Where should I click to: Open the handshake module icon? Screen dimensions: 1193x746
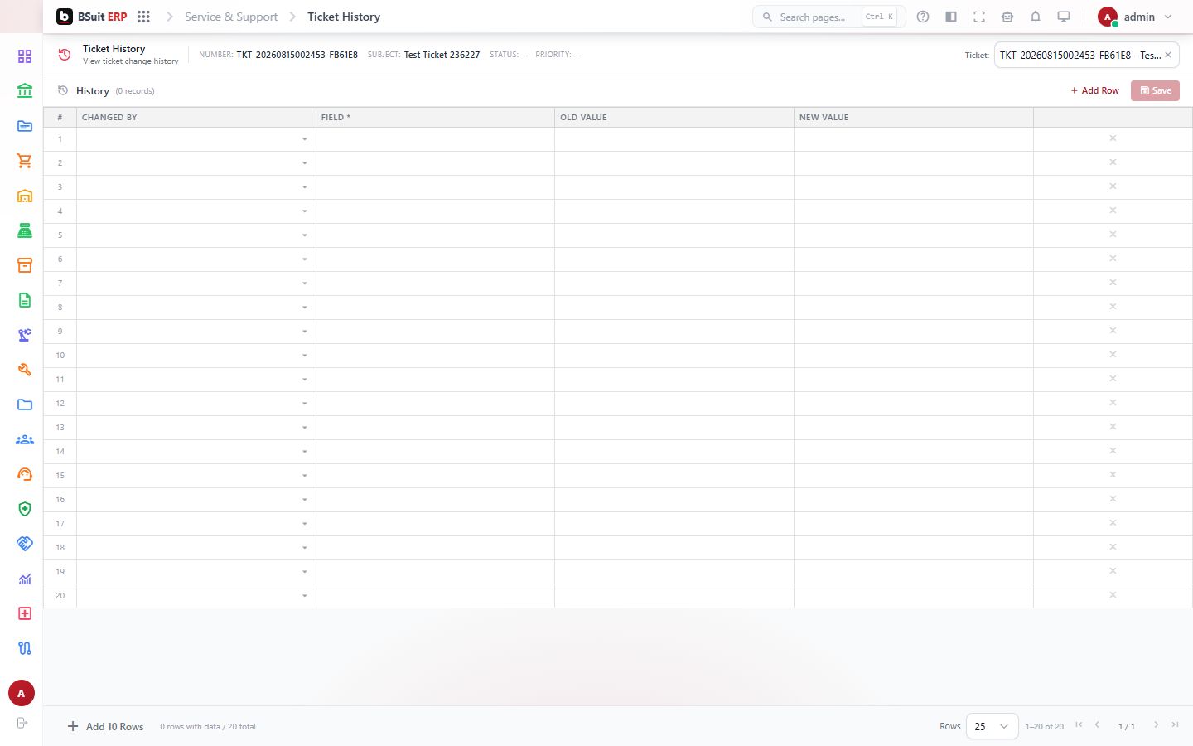tap(25, 544)
